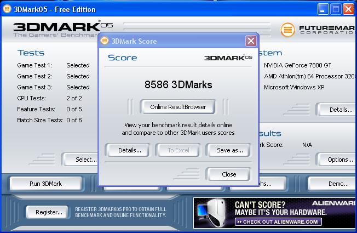Minimize the 3DMark05 main window
Screen dimensions: 357x233
[323, 9]
